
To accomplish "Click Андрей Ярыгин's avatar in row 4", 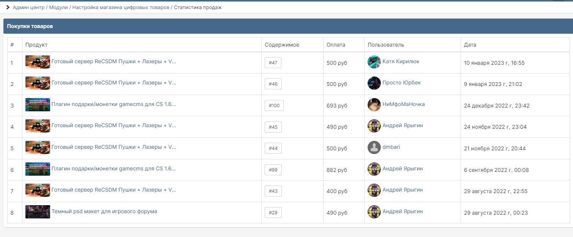I will click(x=374, y=126).
